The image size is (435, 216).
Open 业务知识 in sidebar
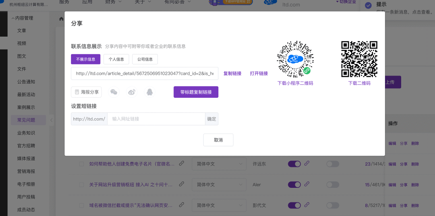coord(26,133)
